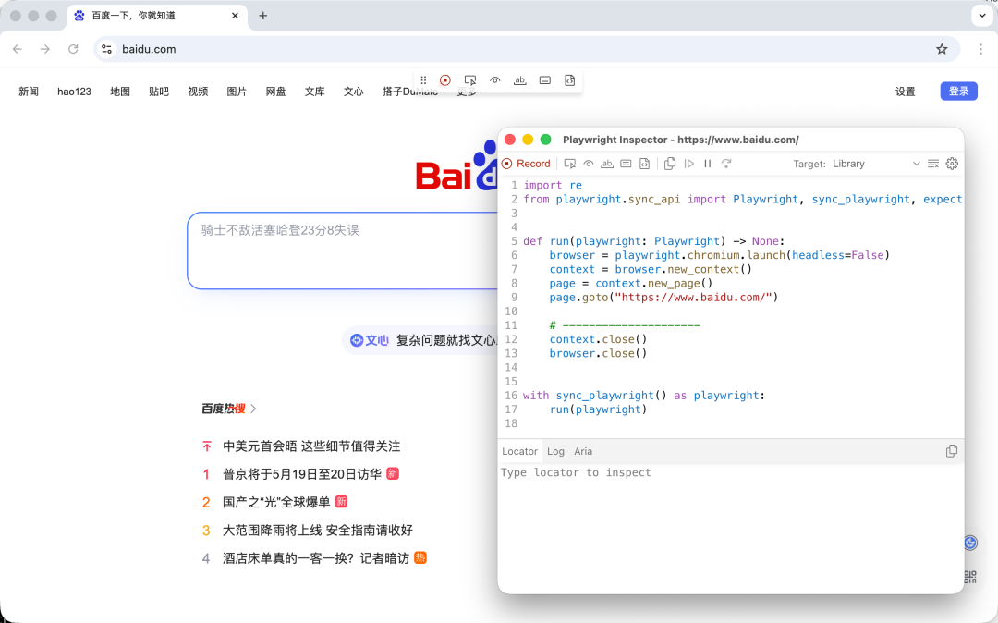Open hot topic 国产之"光"全球爆单
This screenshot has width=998, height=623.
276,502
